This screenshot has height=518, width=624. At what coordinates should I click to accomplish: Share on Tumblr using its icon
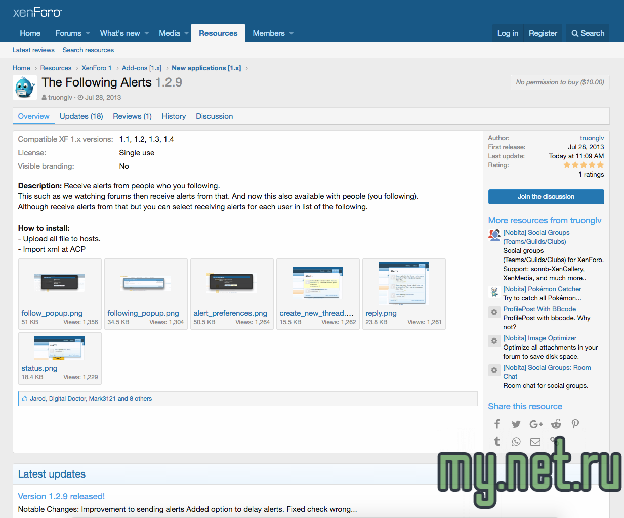pos(497,442)
